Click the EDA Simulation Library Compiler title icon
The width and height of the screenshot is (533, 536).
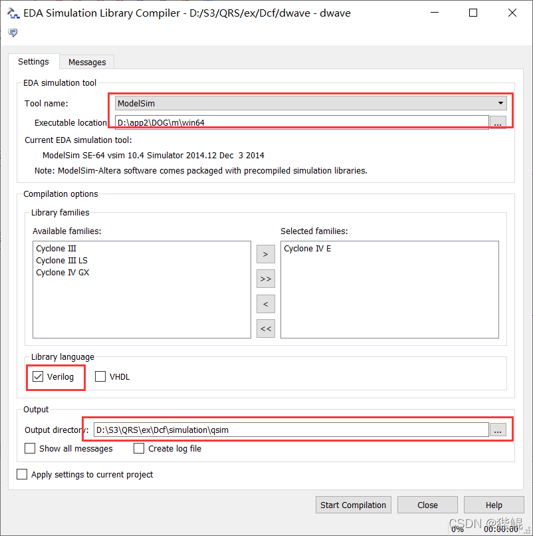click(13, 13)
